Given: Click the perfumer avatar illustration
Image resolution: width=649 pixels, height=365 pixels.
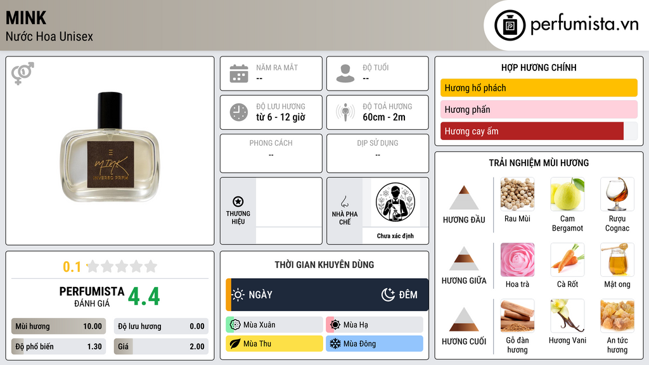Looking at the screenshot, I should pyautogui.click(x=395, y=203).
